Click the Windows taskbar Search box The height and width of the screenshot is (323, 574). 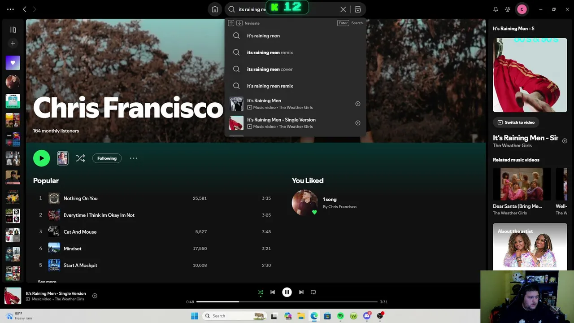tap(234, 316)
